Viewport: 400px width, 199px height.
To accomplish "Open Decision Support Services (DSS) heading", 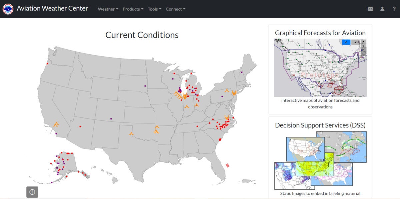I will (x=320, y=125).
